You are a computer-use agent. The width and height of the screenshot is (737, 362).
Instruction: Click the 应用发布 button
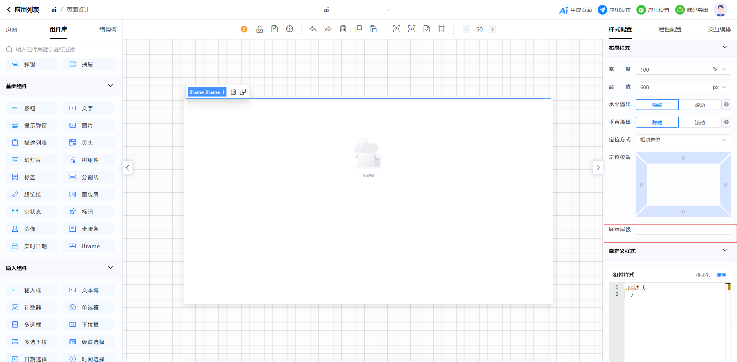click(614, 10)
